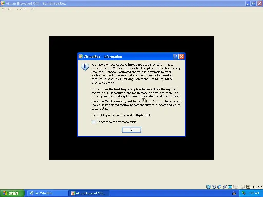Click the hard disk activity status icon
The image size is (263, 197).
click(x=208, y=187)
